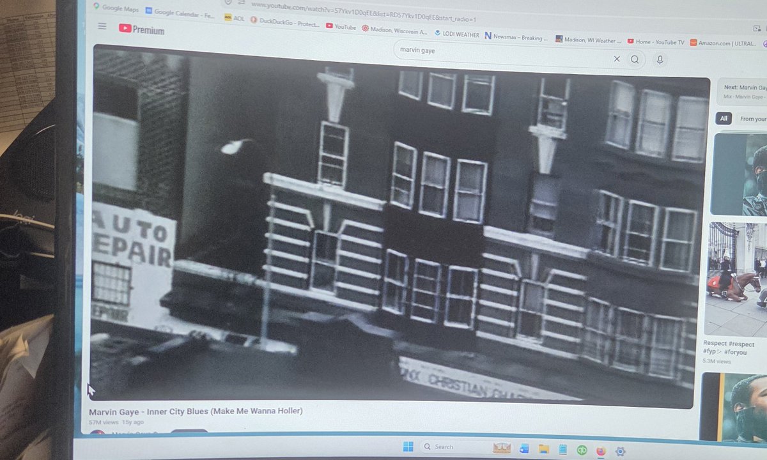Open the Google Calendar bookmark
Screen dimensions: 767x460
point(180,11)
